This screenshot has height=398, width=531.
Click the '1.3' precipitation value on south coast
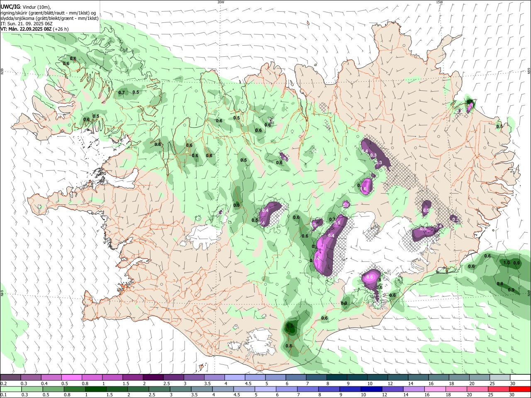(290, 326)
